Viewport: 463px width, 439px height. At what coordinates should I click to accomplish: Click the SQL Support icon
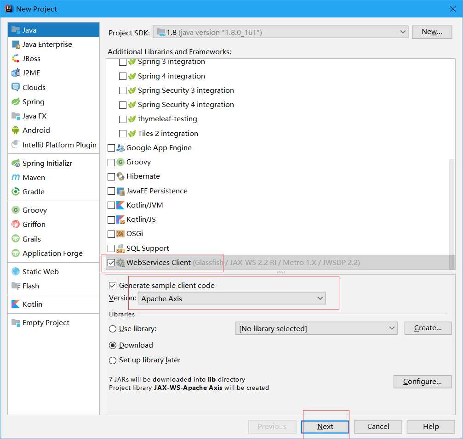click(x=120, y=248)
